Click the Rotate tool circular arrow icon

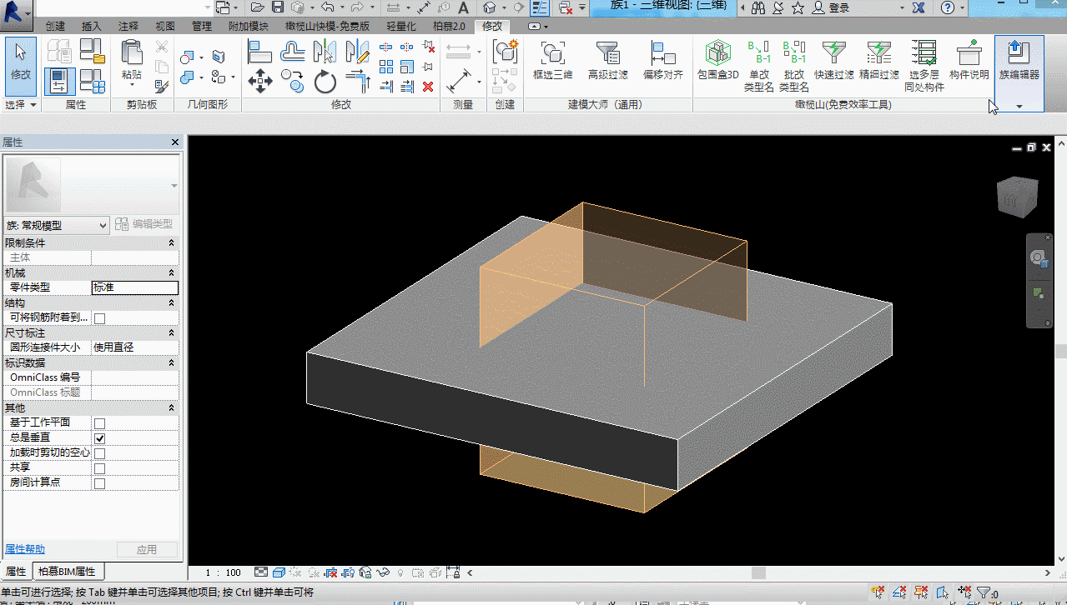coord(325,81)
